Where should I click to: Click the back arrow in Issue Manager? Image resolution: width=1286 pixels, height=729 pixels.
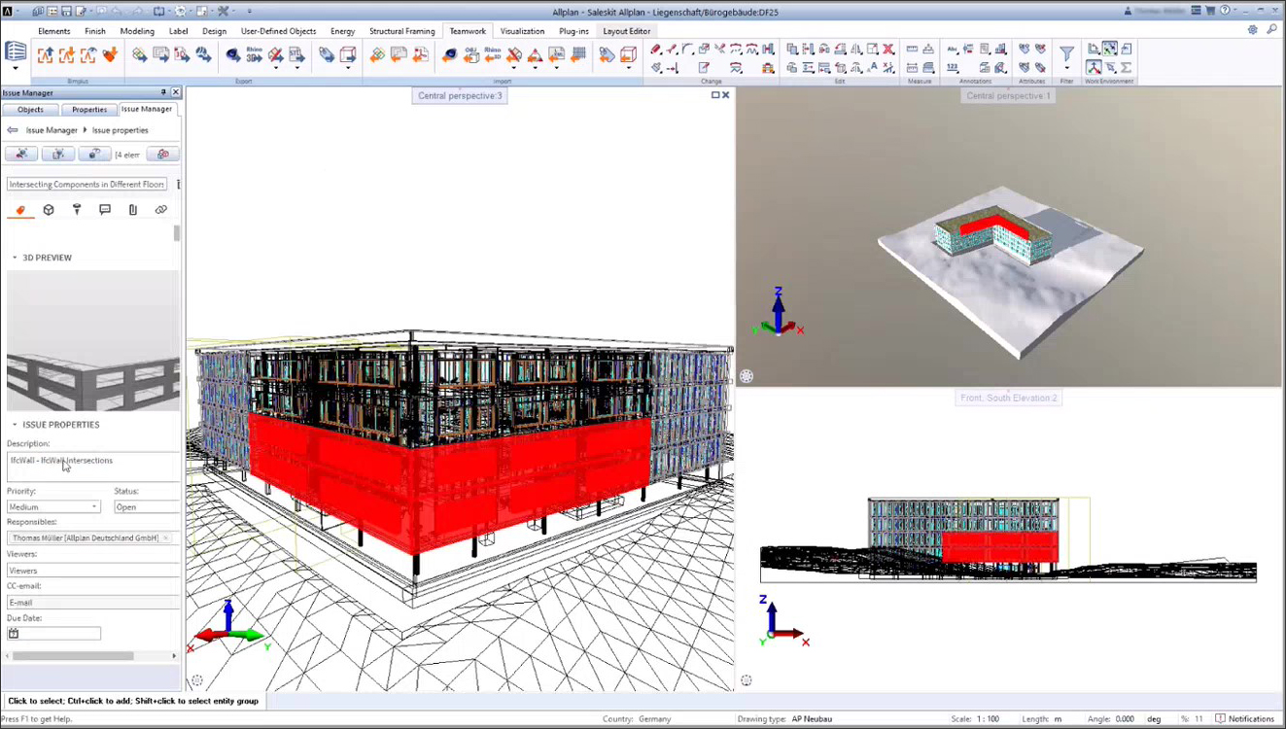[12, 130]
